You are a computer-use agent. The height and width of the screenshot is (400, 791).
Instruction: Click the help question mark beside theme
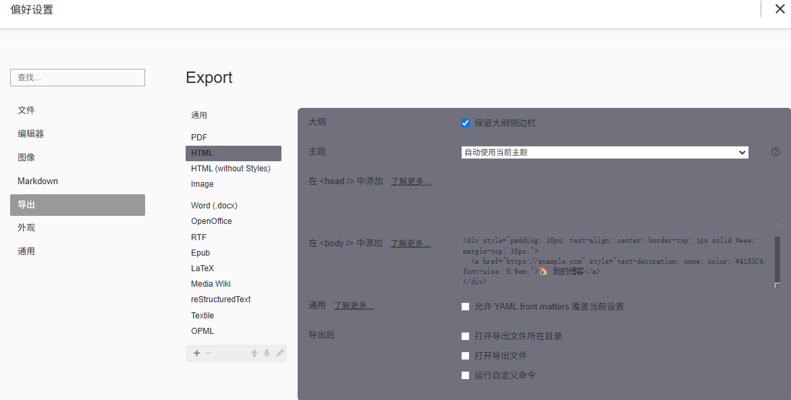point(775,152)
